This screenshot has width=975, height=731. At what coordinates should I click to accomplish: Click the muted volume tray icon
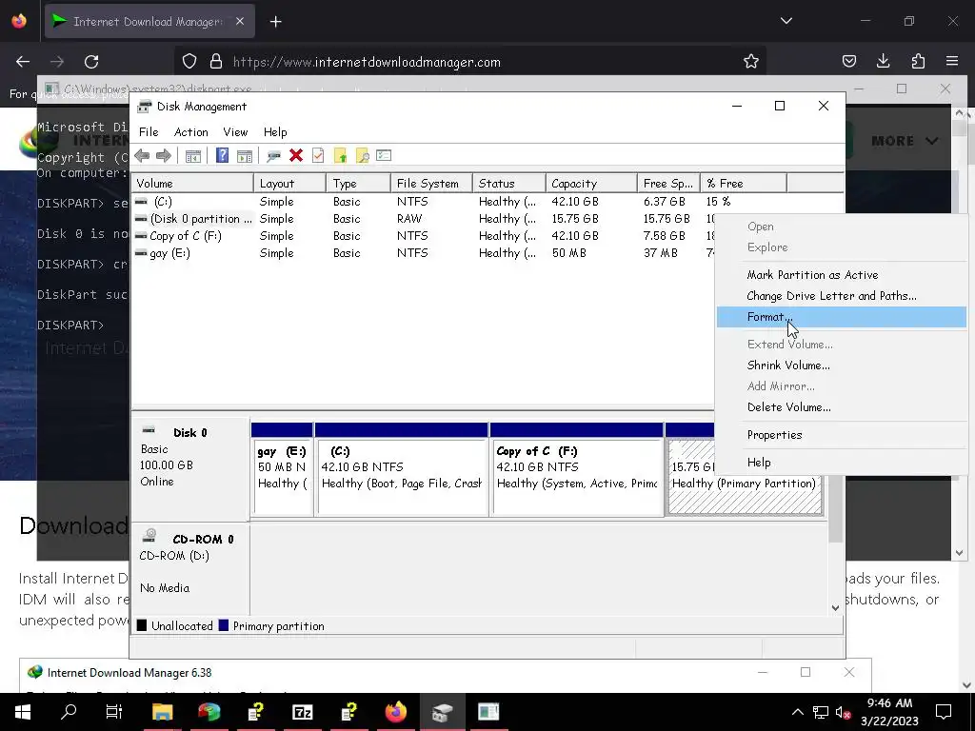click(844, 712)
